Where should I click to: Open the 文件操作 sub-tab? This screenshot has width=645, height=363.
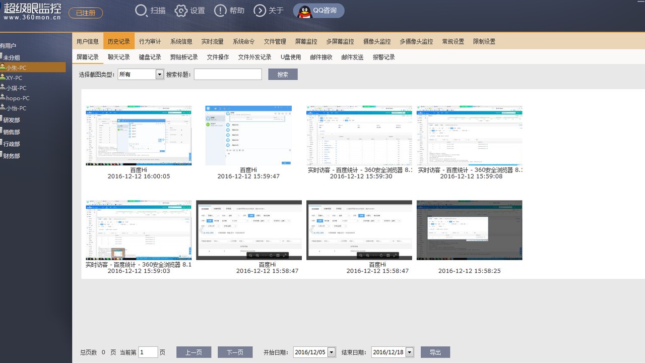click(218, 57)
